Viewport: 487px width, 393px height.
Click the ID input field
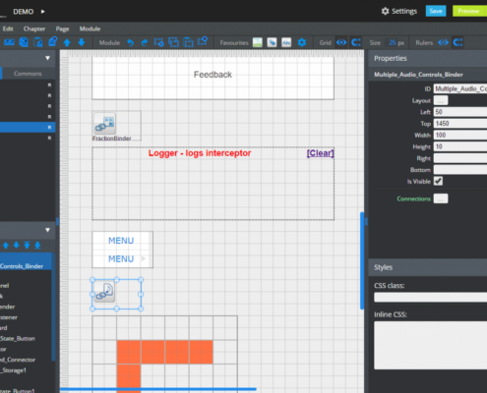[460, 88]
